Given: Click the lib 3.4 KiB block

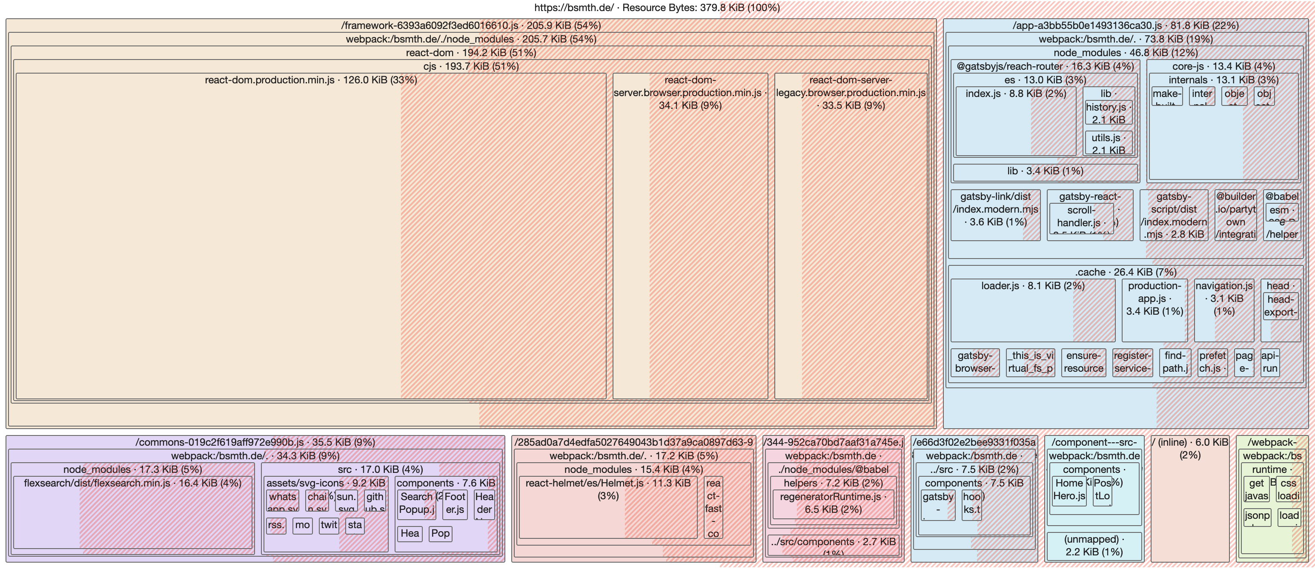Looking at the screenshot, I should click(x=1045, y=172).
